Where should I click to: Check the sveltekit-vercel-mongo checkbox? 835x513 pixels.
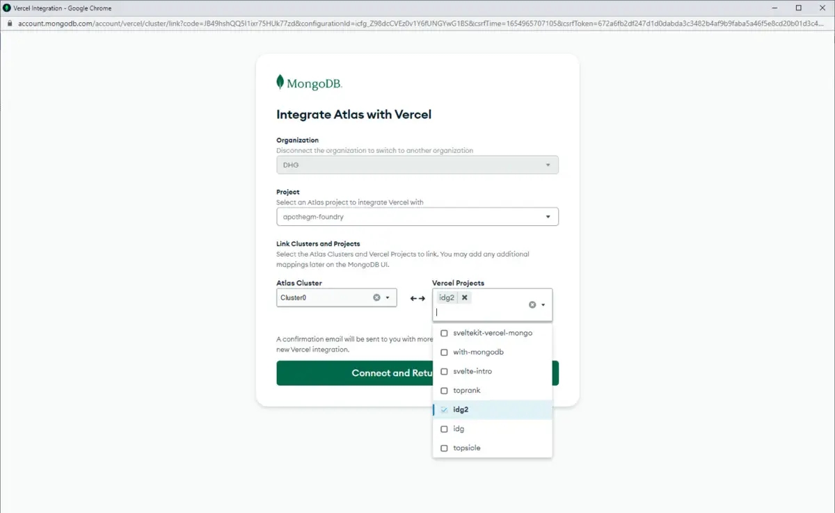[x=445, y=333]
